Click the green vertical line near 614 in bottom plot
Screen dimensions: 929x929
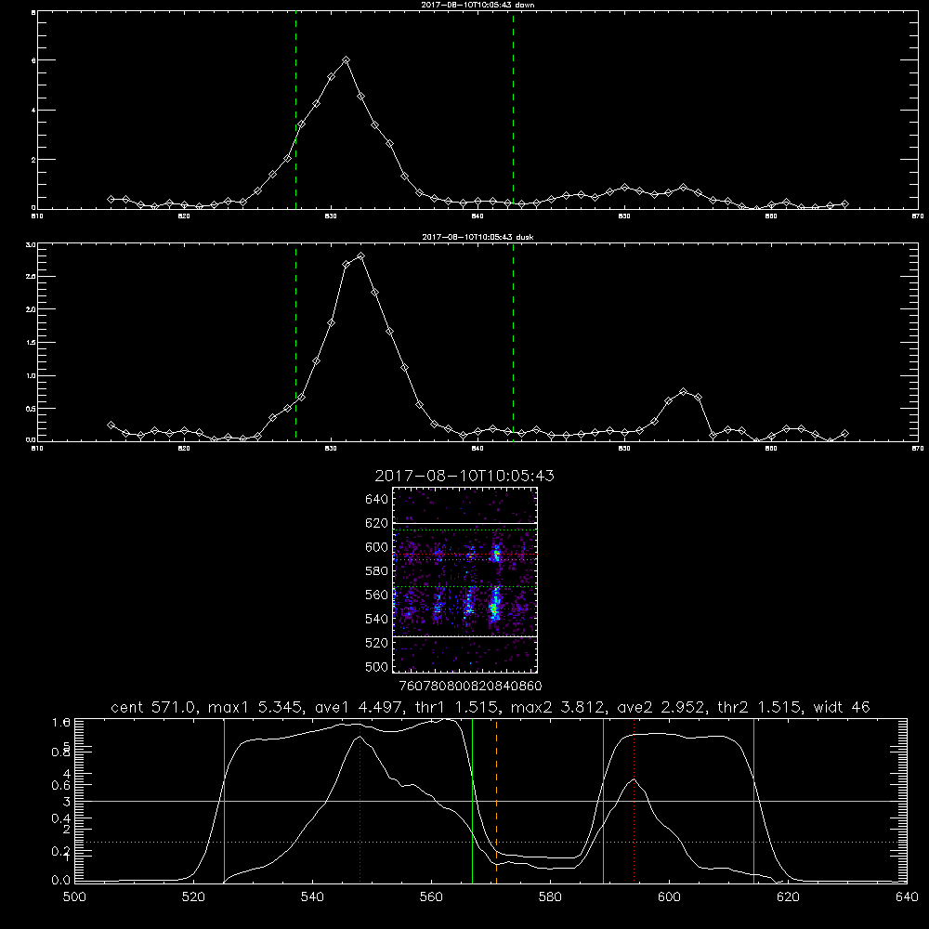[x=753, y=801]
